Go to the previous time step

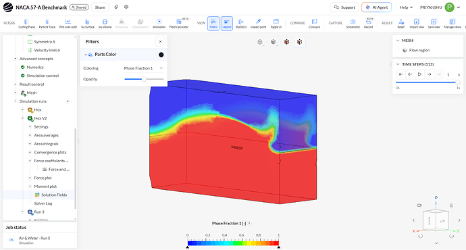(x=410, y=74)
